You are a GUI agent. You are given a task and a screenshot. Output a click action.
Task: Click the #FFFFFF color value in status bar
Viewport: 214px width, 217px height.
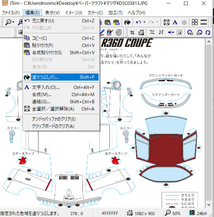(110, 213)
